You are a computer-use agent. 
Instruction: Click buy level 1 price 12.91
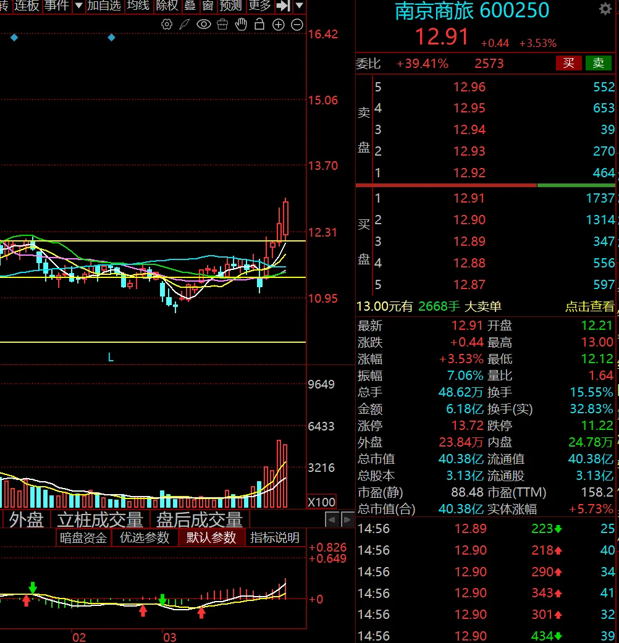[x=470, y=198]
